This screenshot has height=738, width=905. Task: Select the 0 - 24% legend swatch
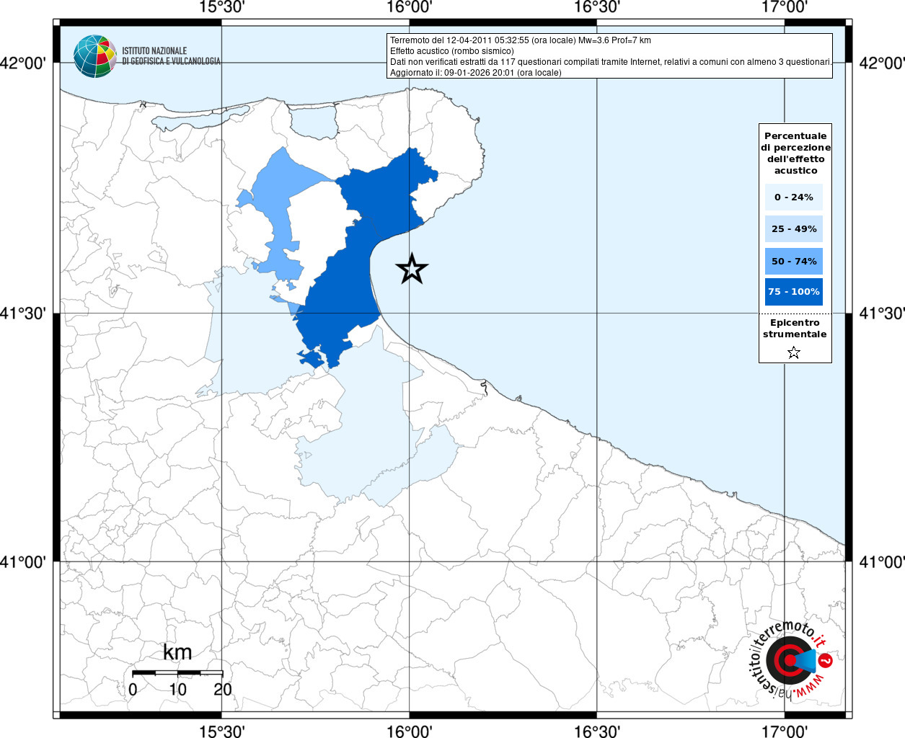(x=794, y=197)
